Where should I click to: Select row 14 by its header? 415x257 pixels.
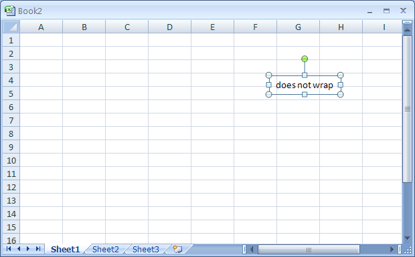click(11, 214)
